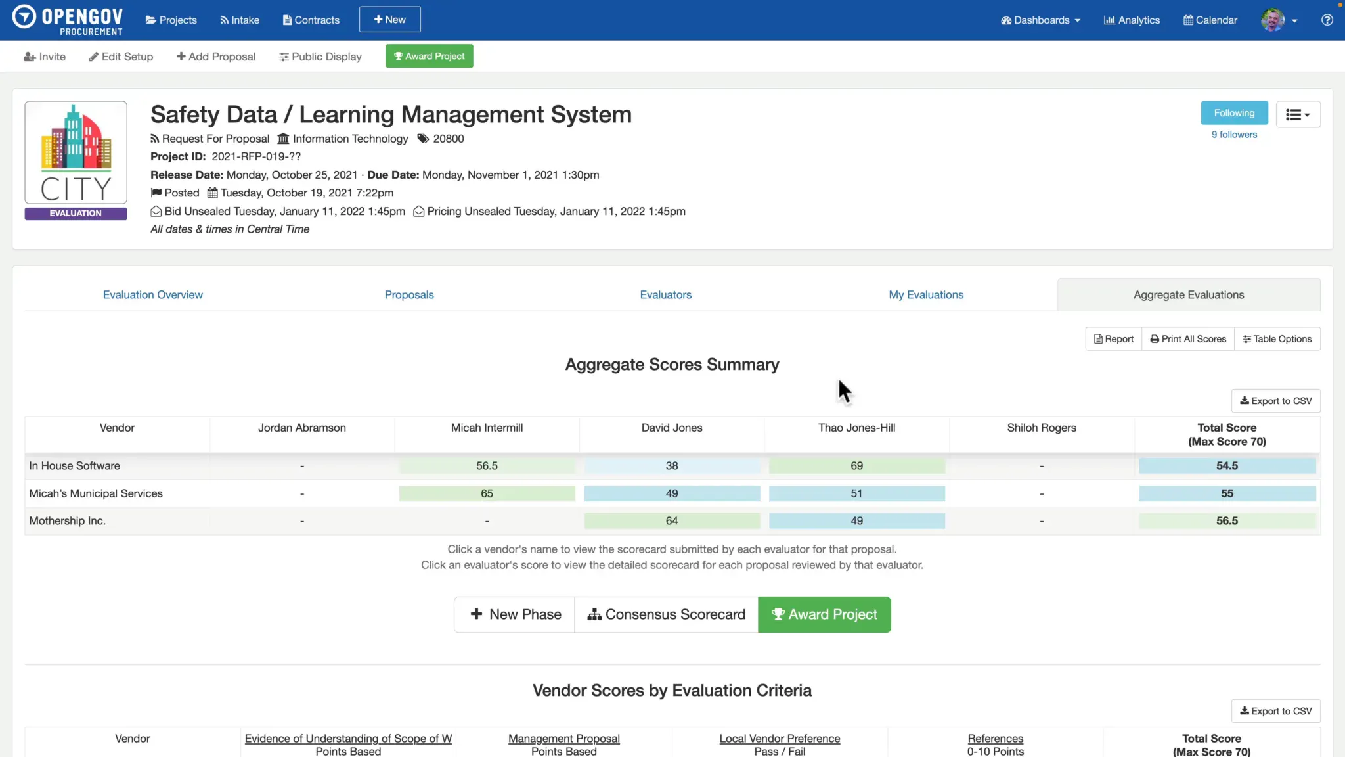
Task: Switch to the My Evaluations tab
Action: click(926, 294)
